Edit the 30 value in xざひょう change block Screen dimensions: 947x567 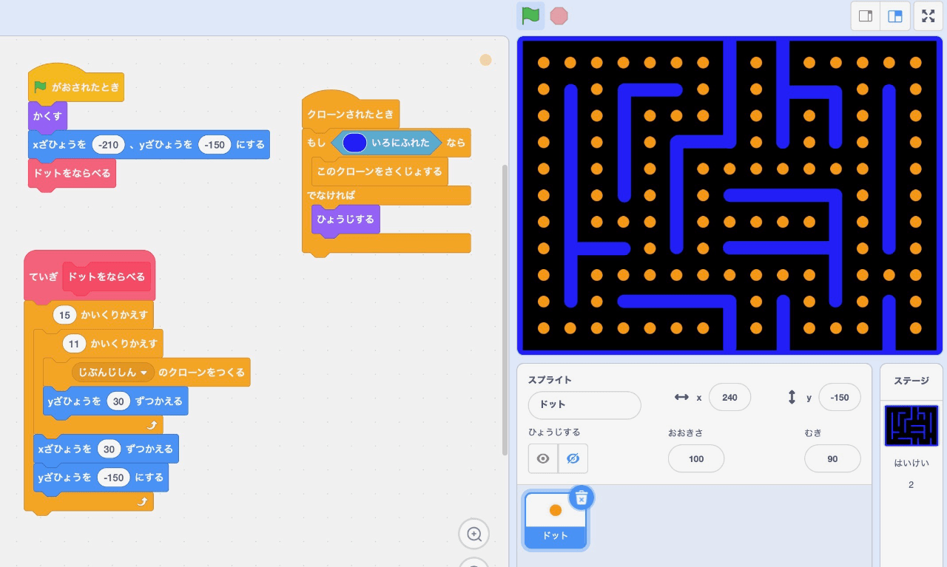[109, 449]
